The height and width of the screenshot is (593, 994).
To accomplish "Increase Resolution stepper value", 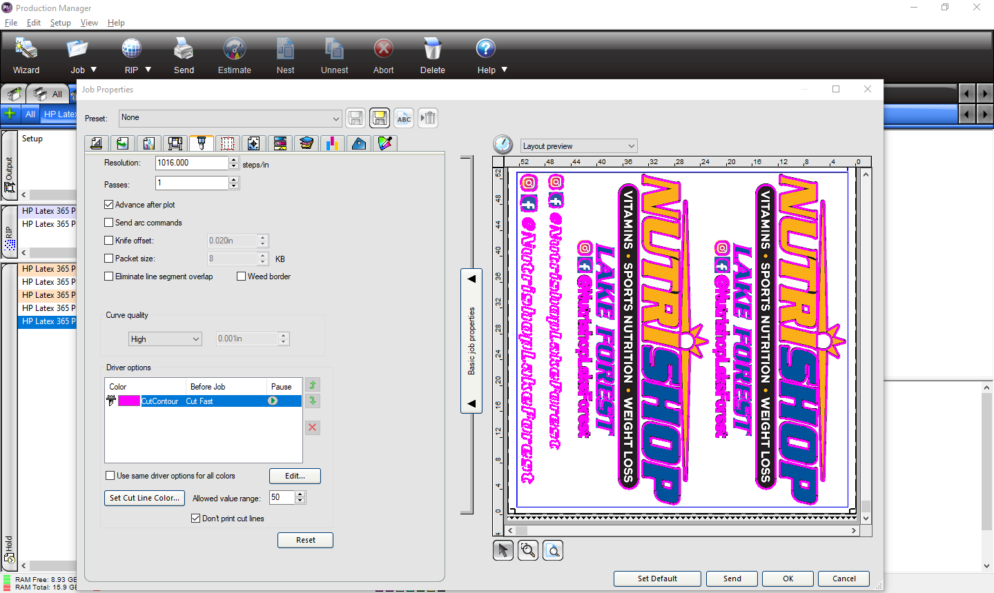I will click(234, 159).
